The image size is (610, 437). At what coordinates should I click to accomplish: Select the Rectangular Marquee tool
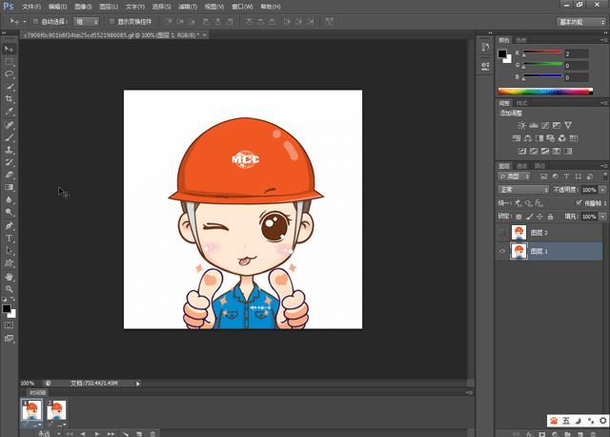pos(10,60)
